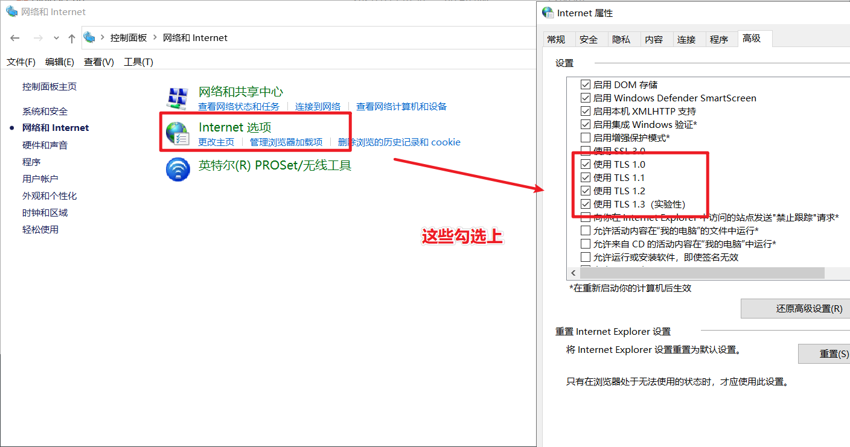
Task: Open the 工具(T) menu
Action: click(138, 62)
